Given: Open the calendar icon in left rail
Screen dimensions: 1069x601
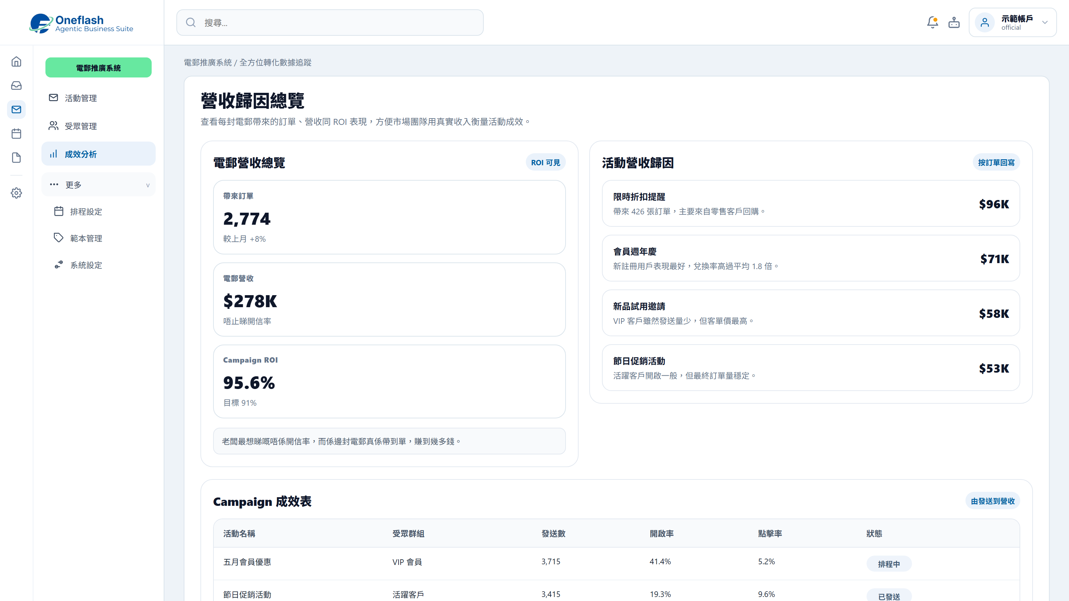Looking at the screenshot, I should (x=16, y=134).
